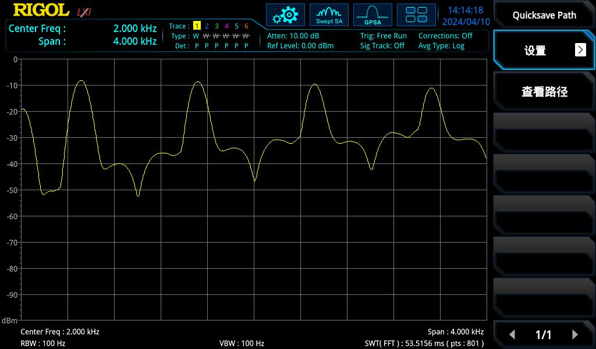Expand the 设置 submenu arrow
Viewport: 596px width, 349px height.
click(x=580, y=50)
